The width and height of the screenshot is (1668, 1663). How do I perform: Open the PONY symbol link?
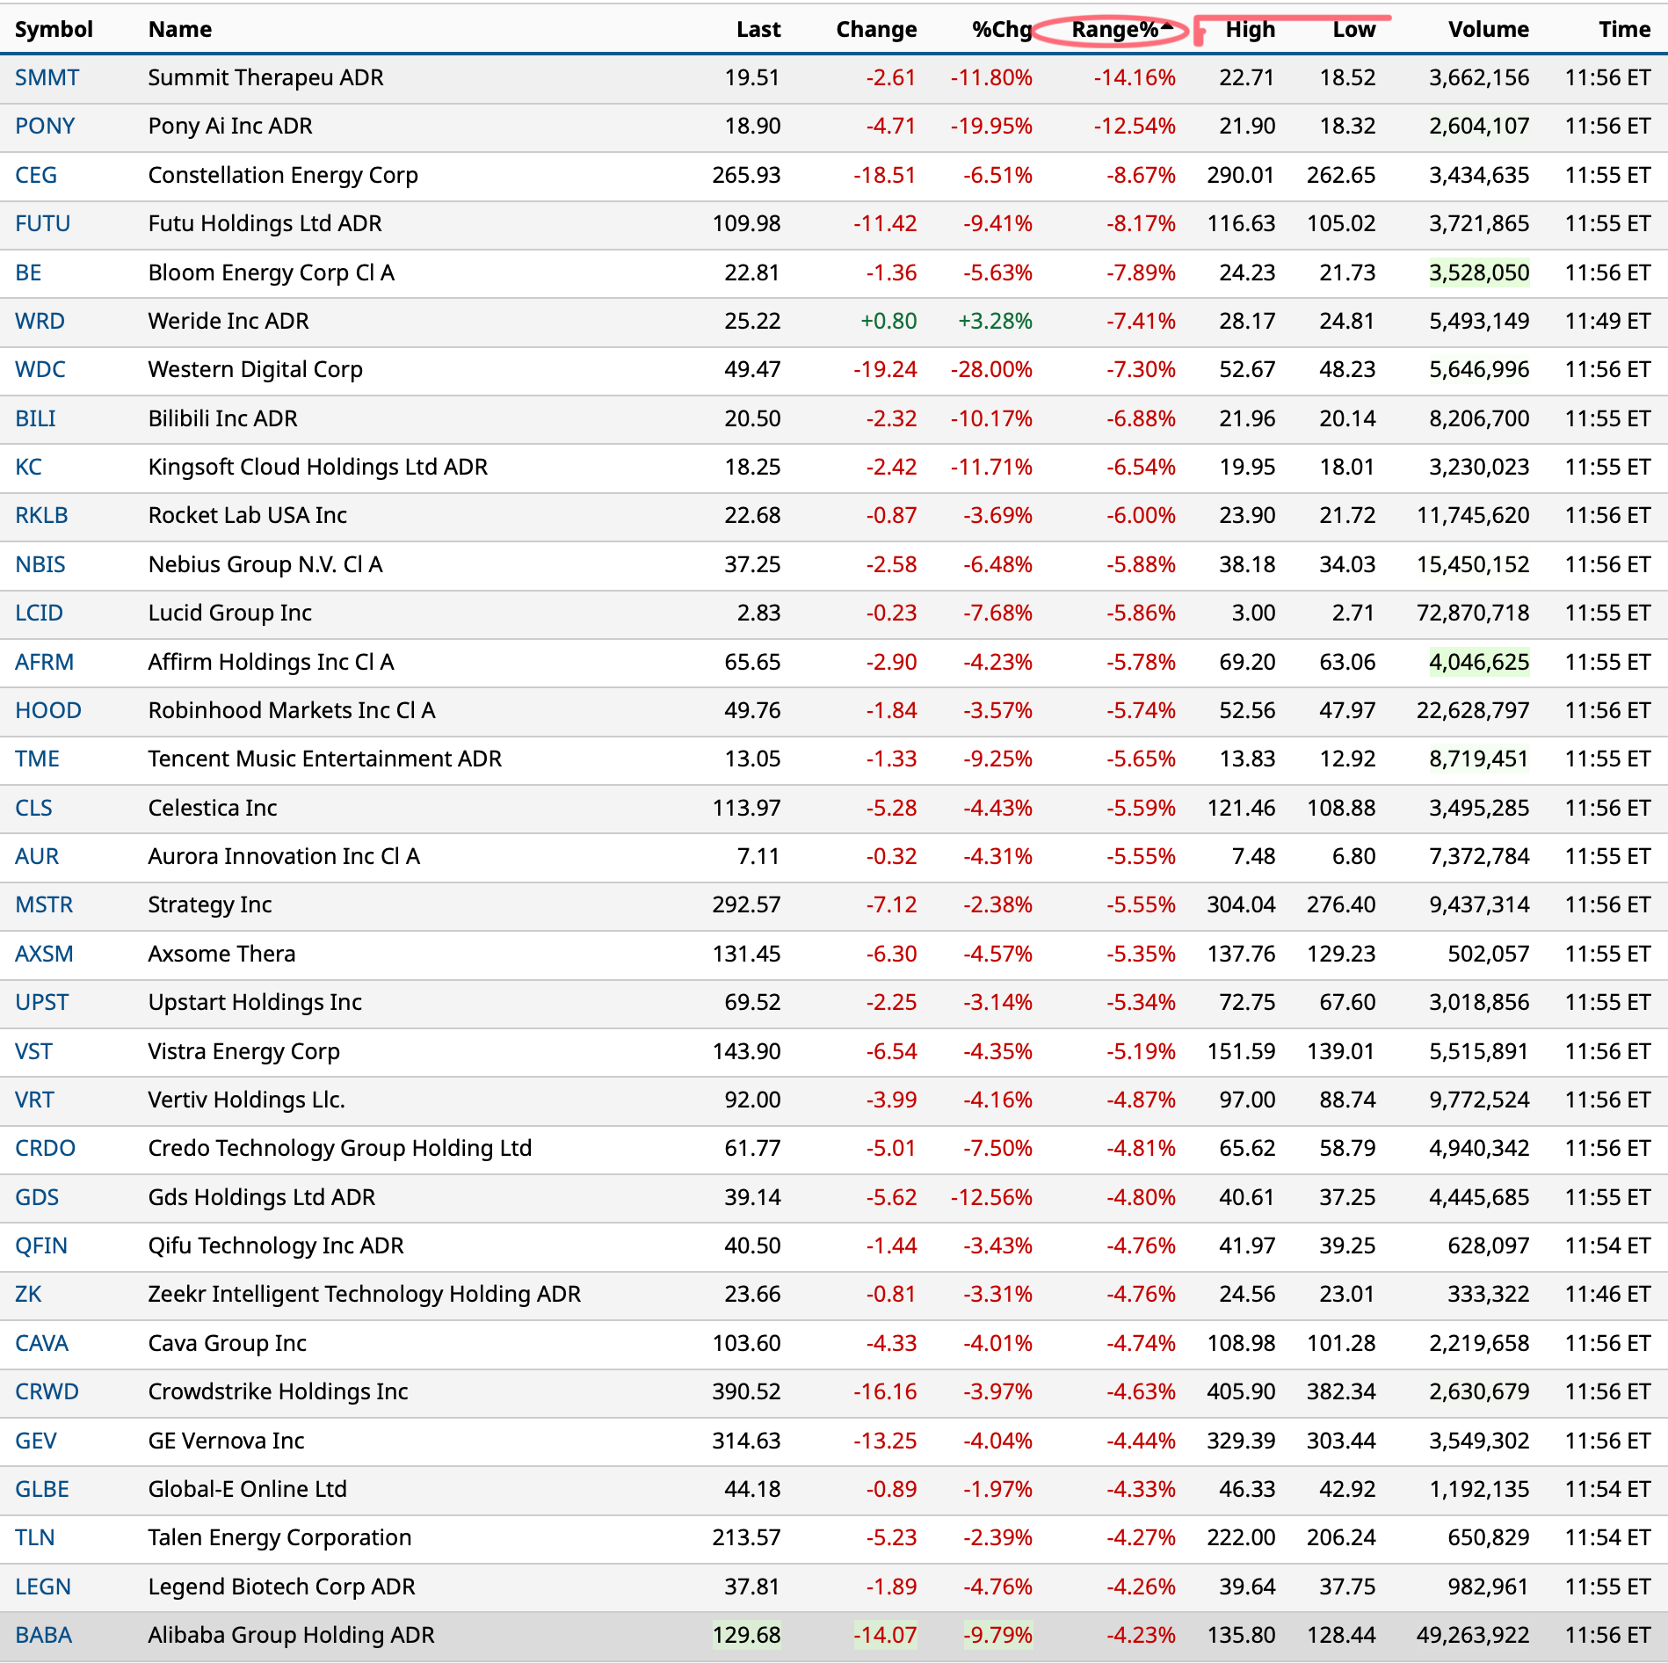coord(45,127)
